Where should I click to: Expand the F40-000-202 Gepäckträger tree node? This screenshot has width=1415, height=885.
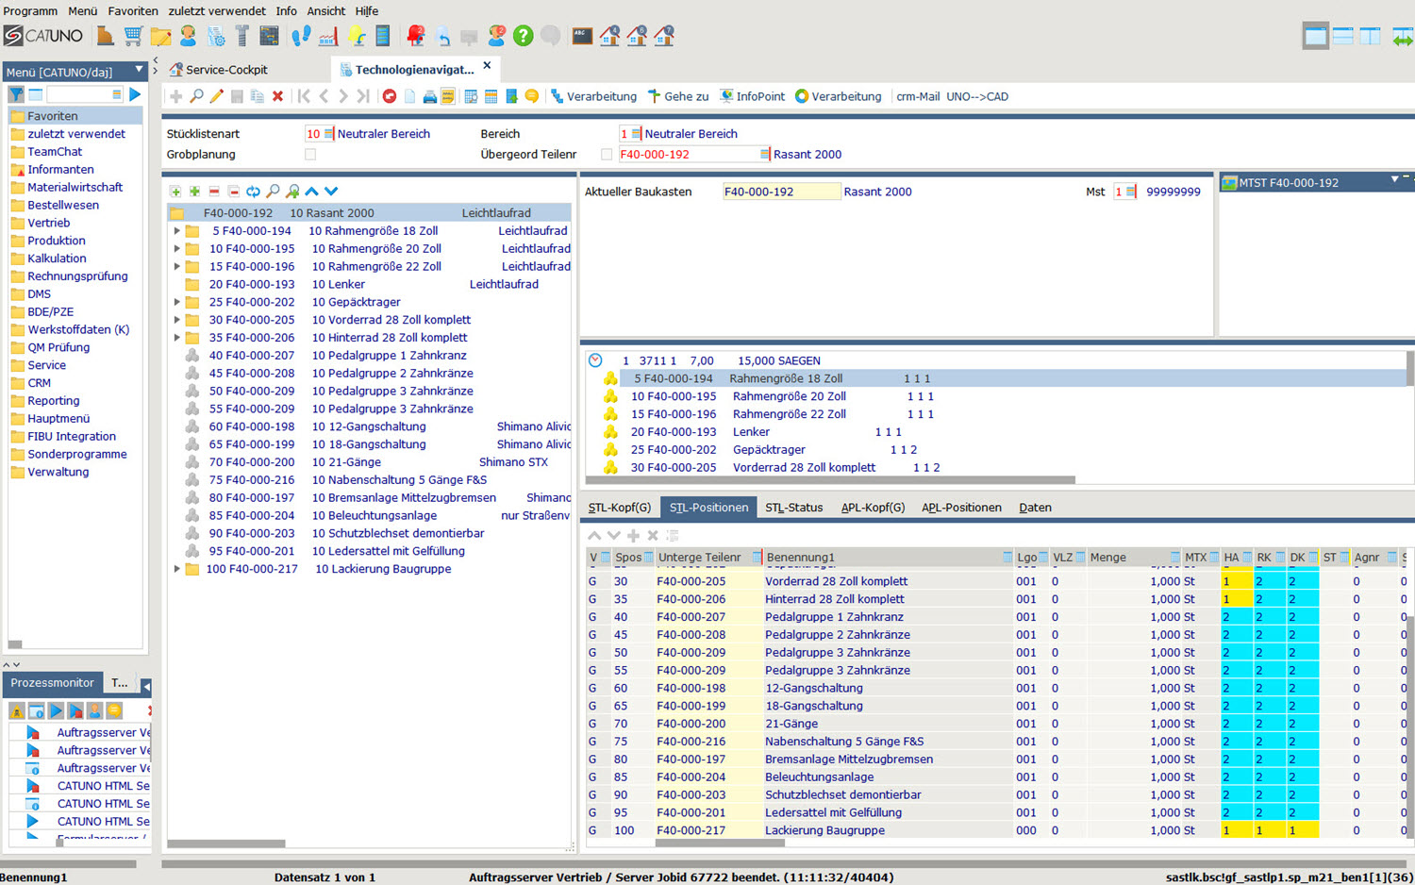coord(176,302)
